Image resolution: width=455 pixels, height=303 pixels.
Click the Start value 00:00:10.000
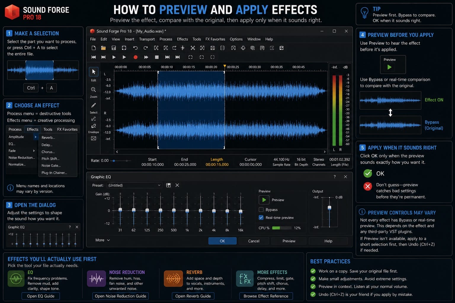(x=153, y=165)
